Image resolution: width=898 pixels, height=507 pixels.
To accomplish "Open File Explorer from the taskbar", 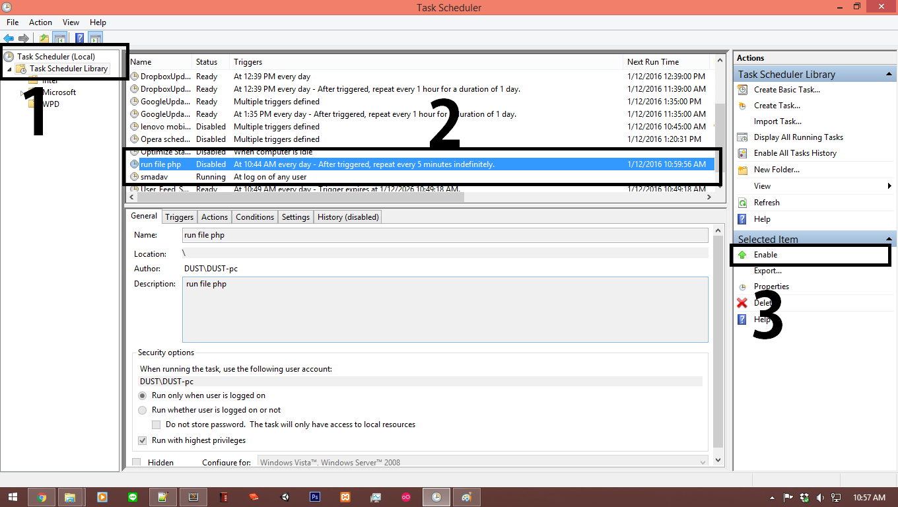I will [71, 497].
